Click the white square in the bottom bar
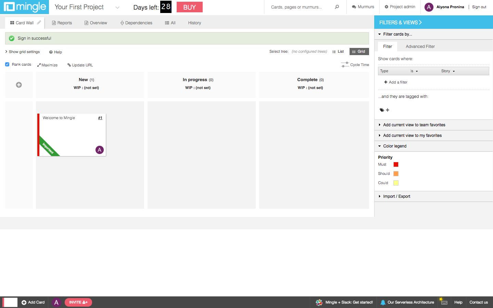The width and height of the screenshot is (493, 308). coord(10,302)
